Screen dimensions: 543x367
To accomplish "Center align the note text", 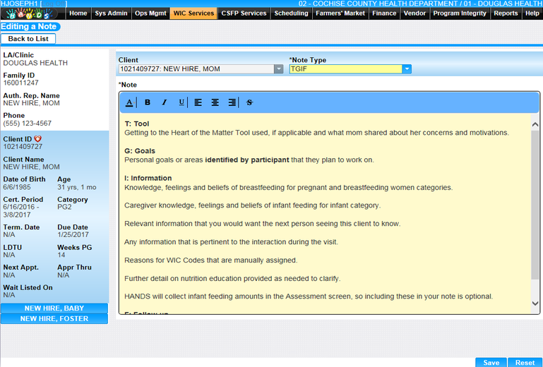I will click(x=215, y=102).
